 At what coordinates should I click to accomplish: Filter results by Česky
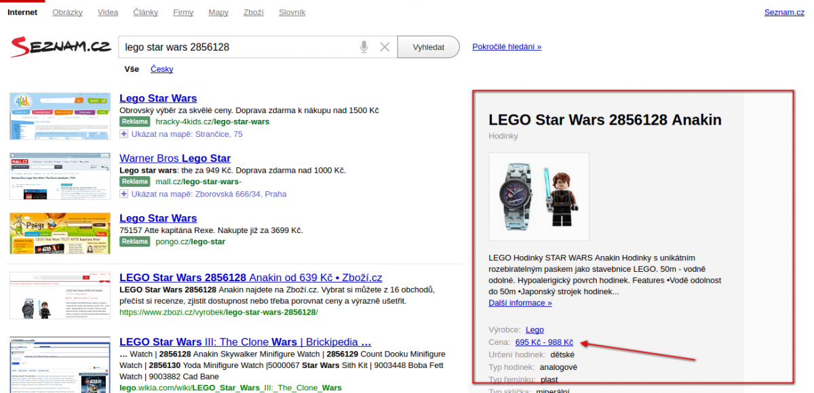[x=161, y=69]
